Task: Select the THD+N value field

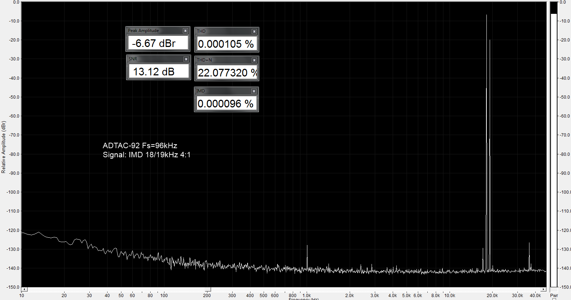Action: click(x=227, y=72)
